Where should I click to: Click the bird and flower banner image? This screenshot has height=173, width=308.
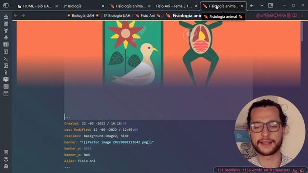click(133, 53)
